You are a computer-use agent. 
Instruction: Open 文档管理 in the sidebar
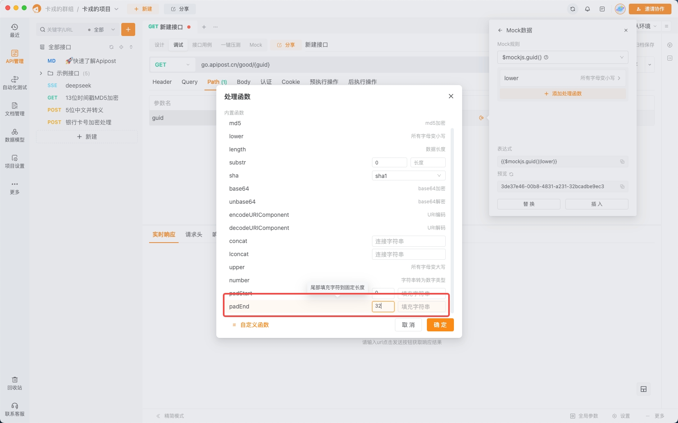(15, 109)
